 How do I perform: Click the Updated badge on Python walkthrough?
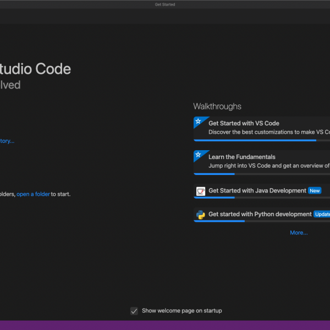click(x=322, y=215)
